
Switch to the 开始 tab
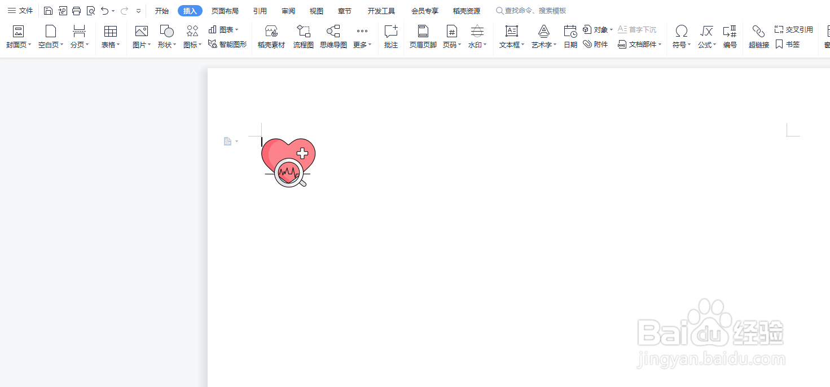162,11
